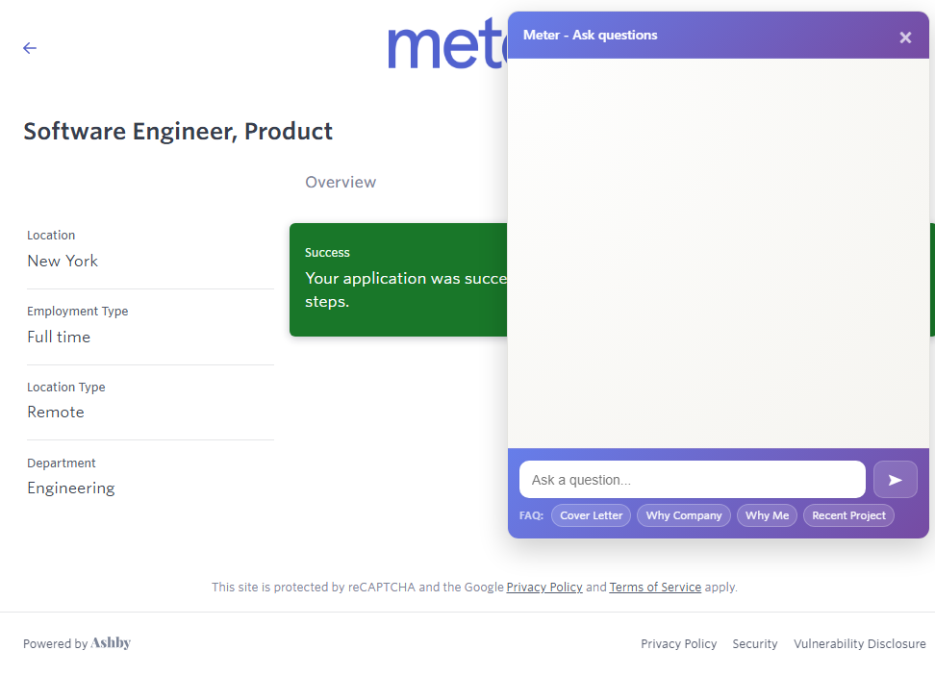The image size is (935, 676).
Task: Switch to the Overview tab
Action: (341, 183)
